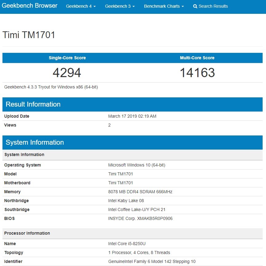Select Intel Coffee Lake-U/Y PCH 21 value
The height and width of the screenshot is (266, 266).
point(137,209)
